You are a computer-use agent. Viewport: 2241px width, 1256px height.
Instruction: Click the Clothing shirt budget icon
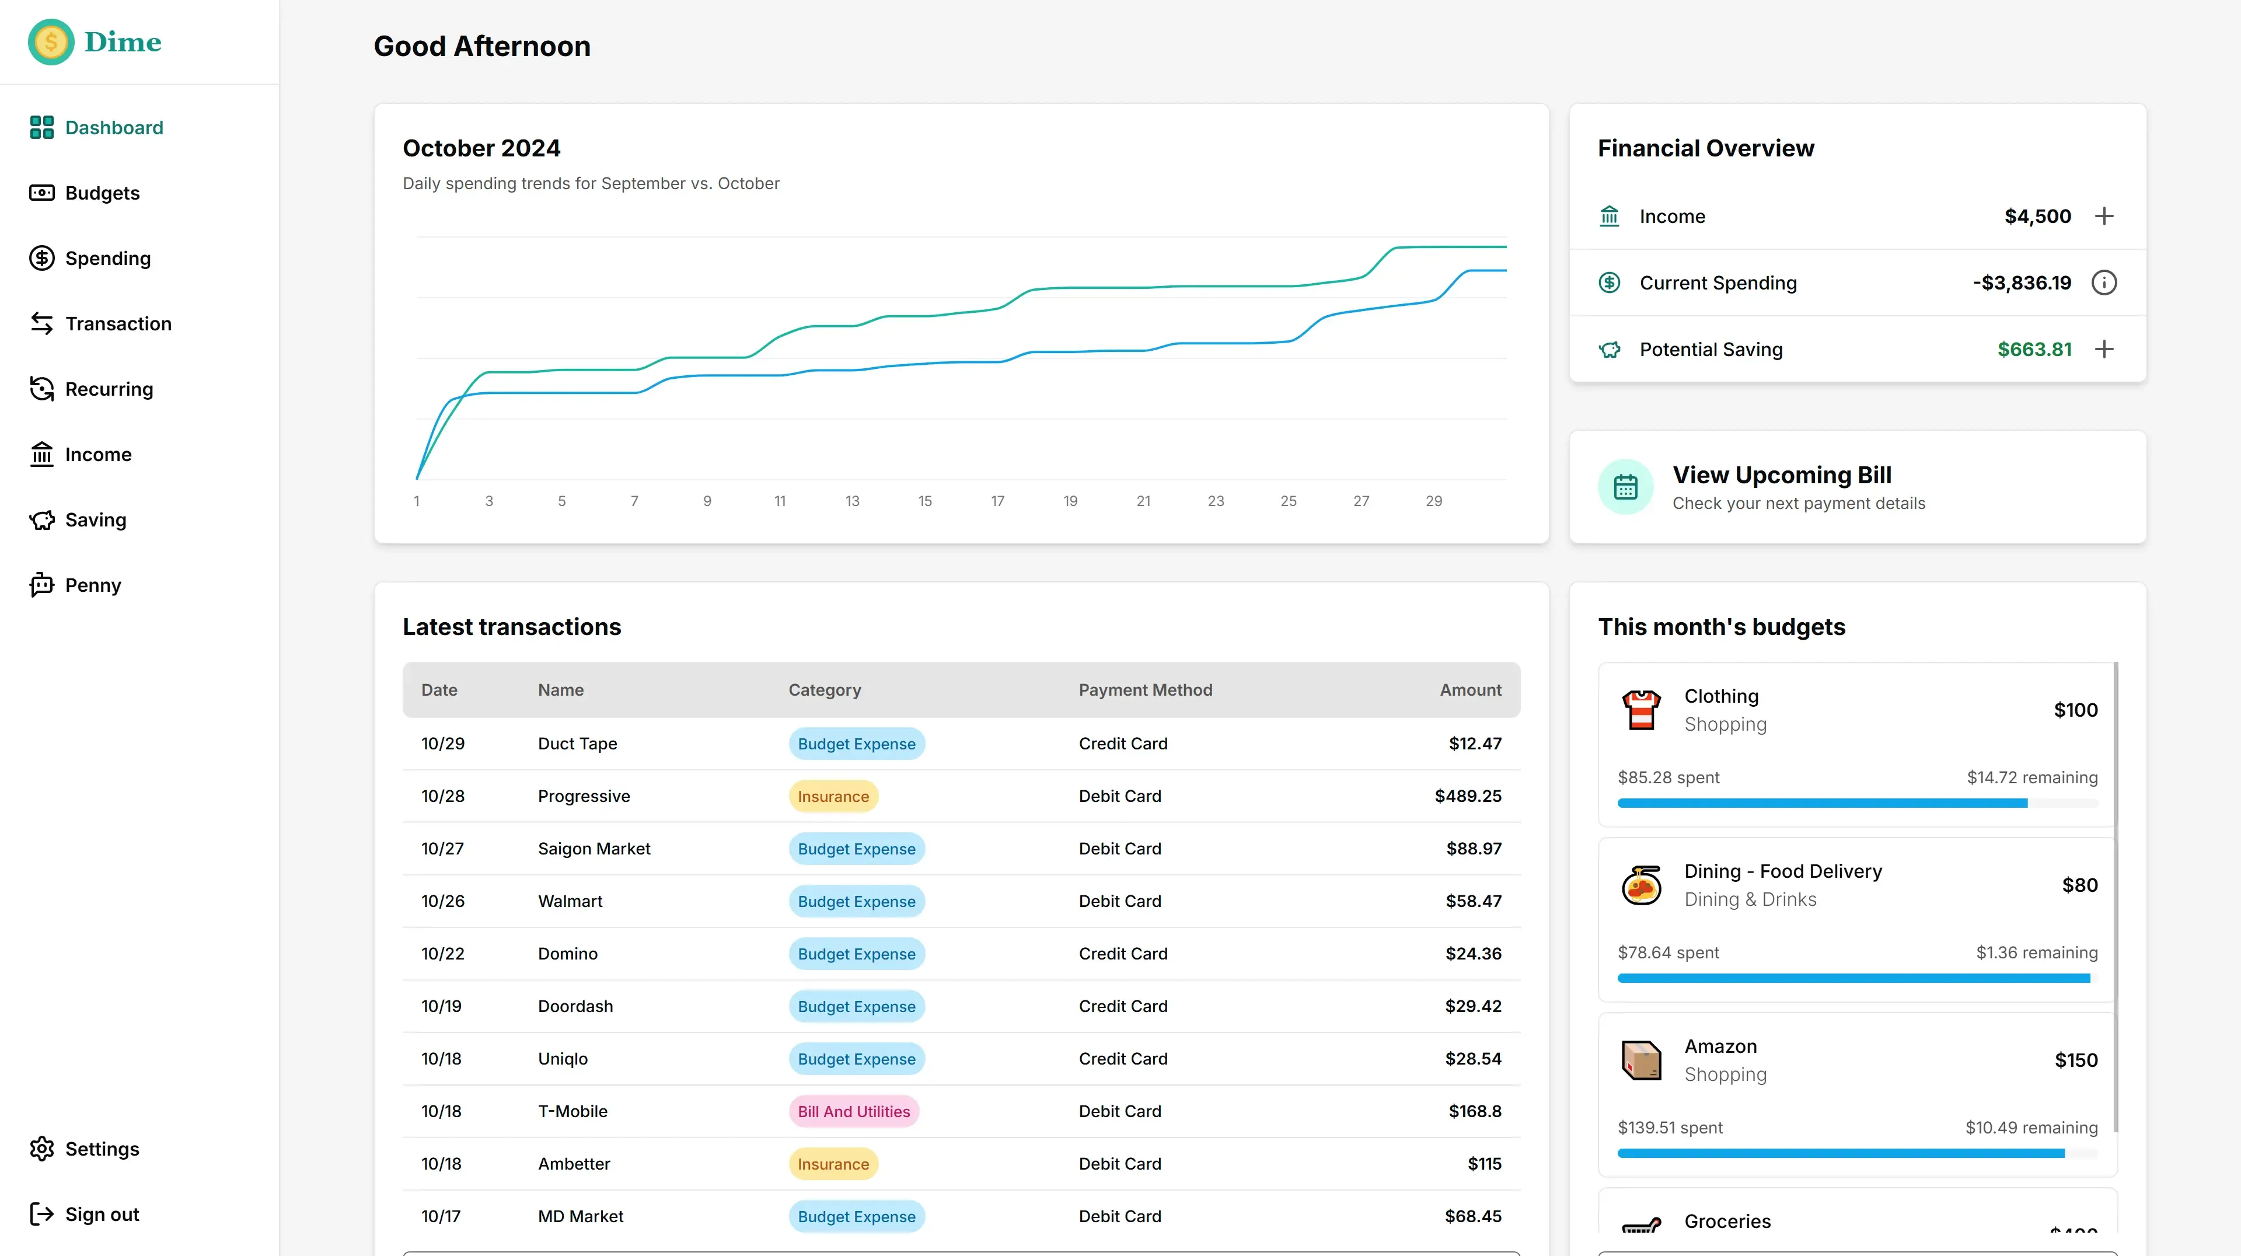[x=1642, y=710]
